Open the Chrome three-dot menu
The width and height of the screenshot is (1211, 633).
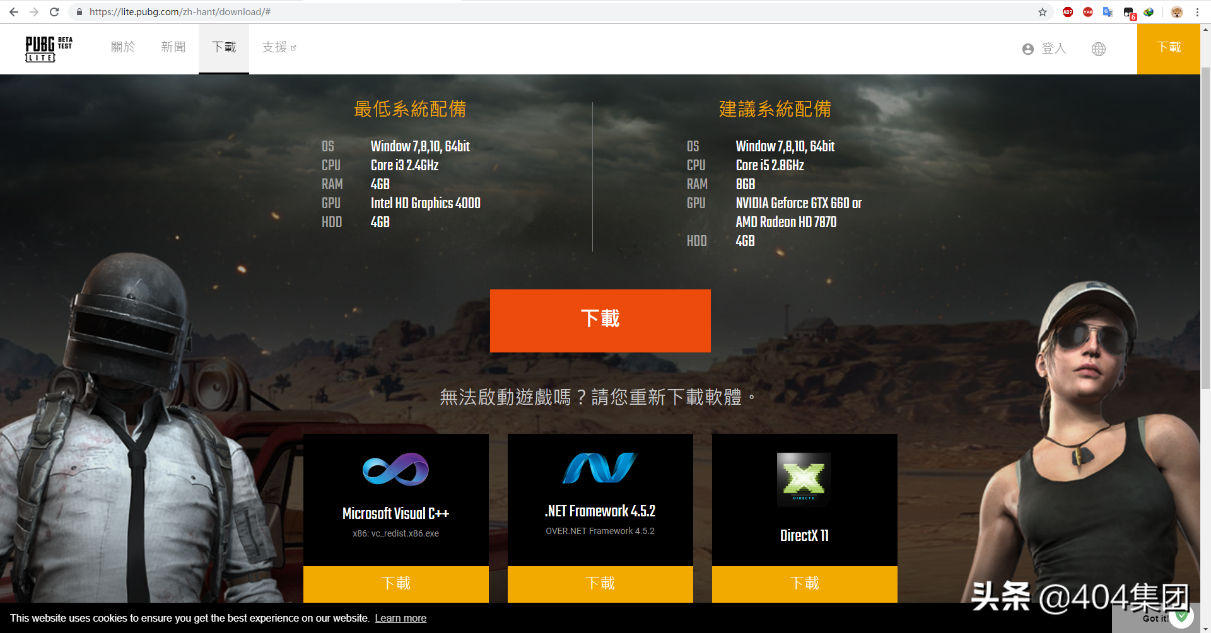pyautogui.click(x=1197, y=12)
